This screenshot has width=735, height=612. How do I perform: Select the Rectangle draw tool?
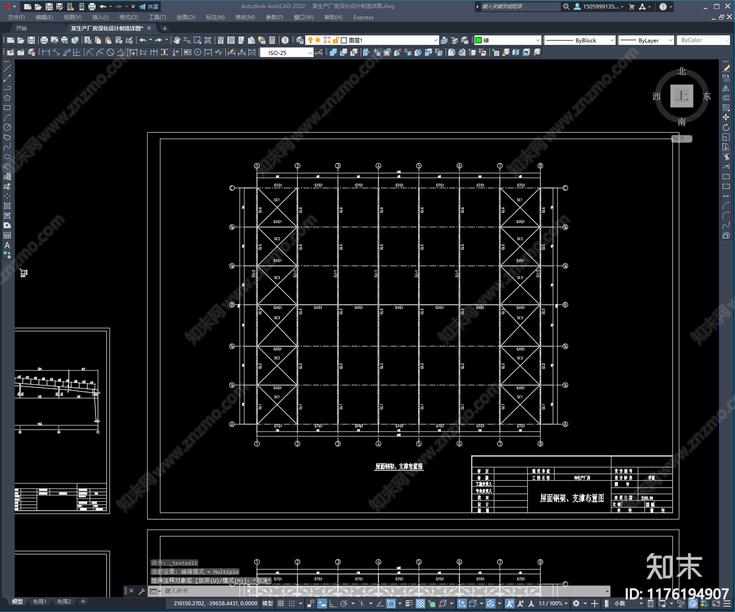[7, 108]
